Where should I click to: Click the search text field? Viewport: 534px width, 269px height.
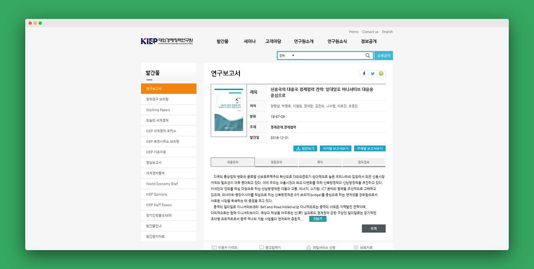(330, 55)
